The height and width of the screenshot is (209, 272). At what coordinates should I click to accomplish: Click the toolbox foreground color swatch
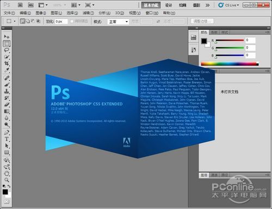[5, 192]
